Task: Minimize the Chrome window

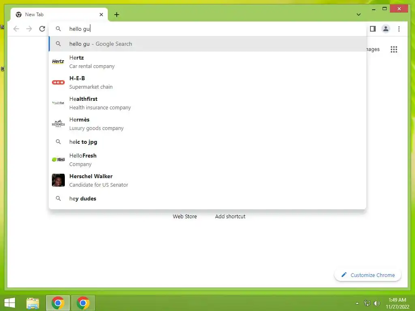Action: [x=373, y=9]
